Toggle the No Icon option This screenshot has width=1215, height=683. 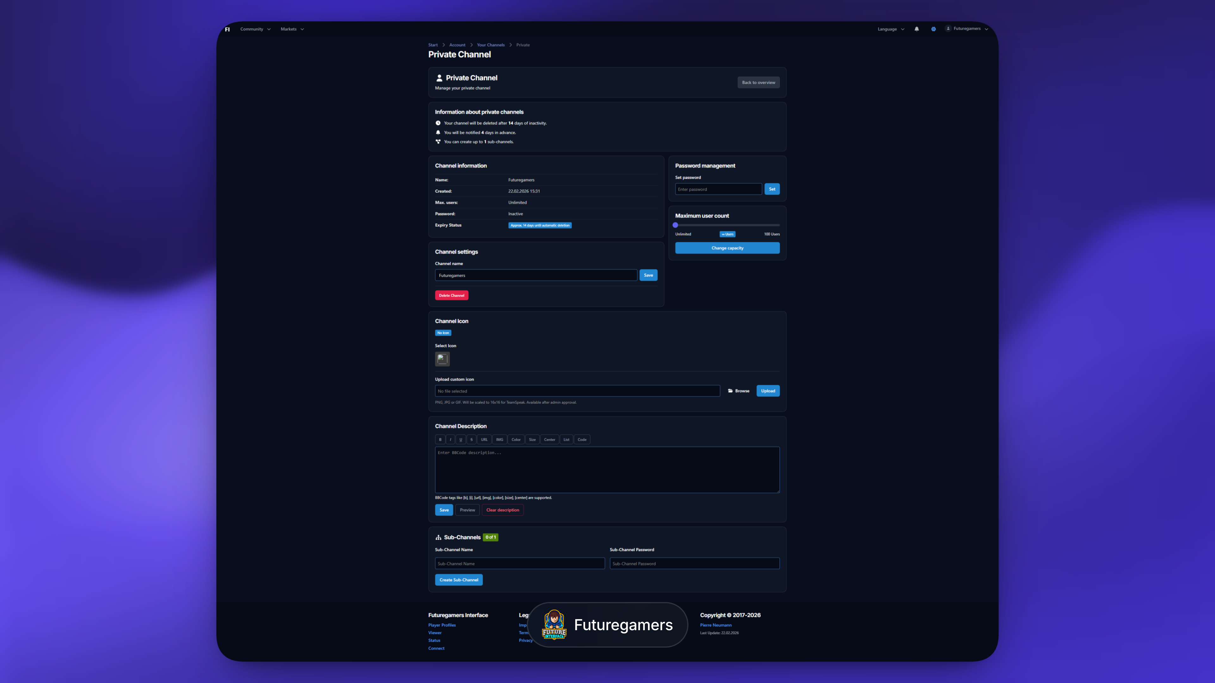(443, 333)
